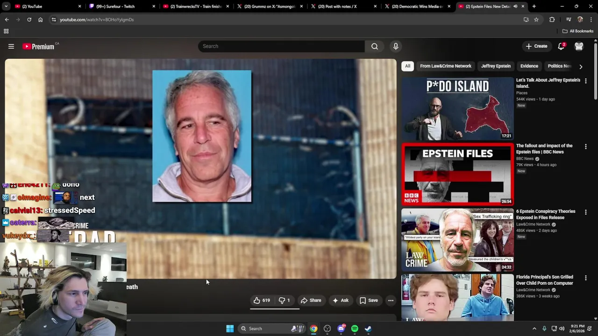Viewport: 598px width, 336px height.
Task: Open a new browser tab
Action: [x=534, y=7]
